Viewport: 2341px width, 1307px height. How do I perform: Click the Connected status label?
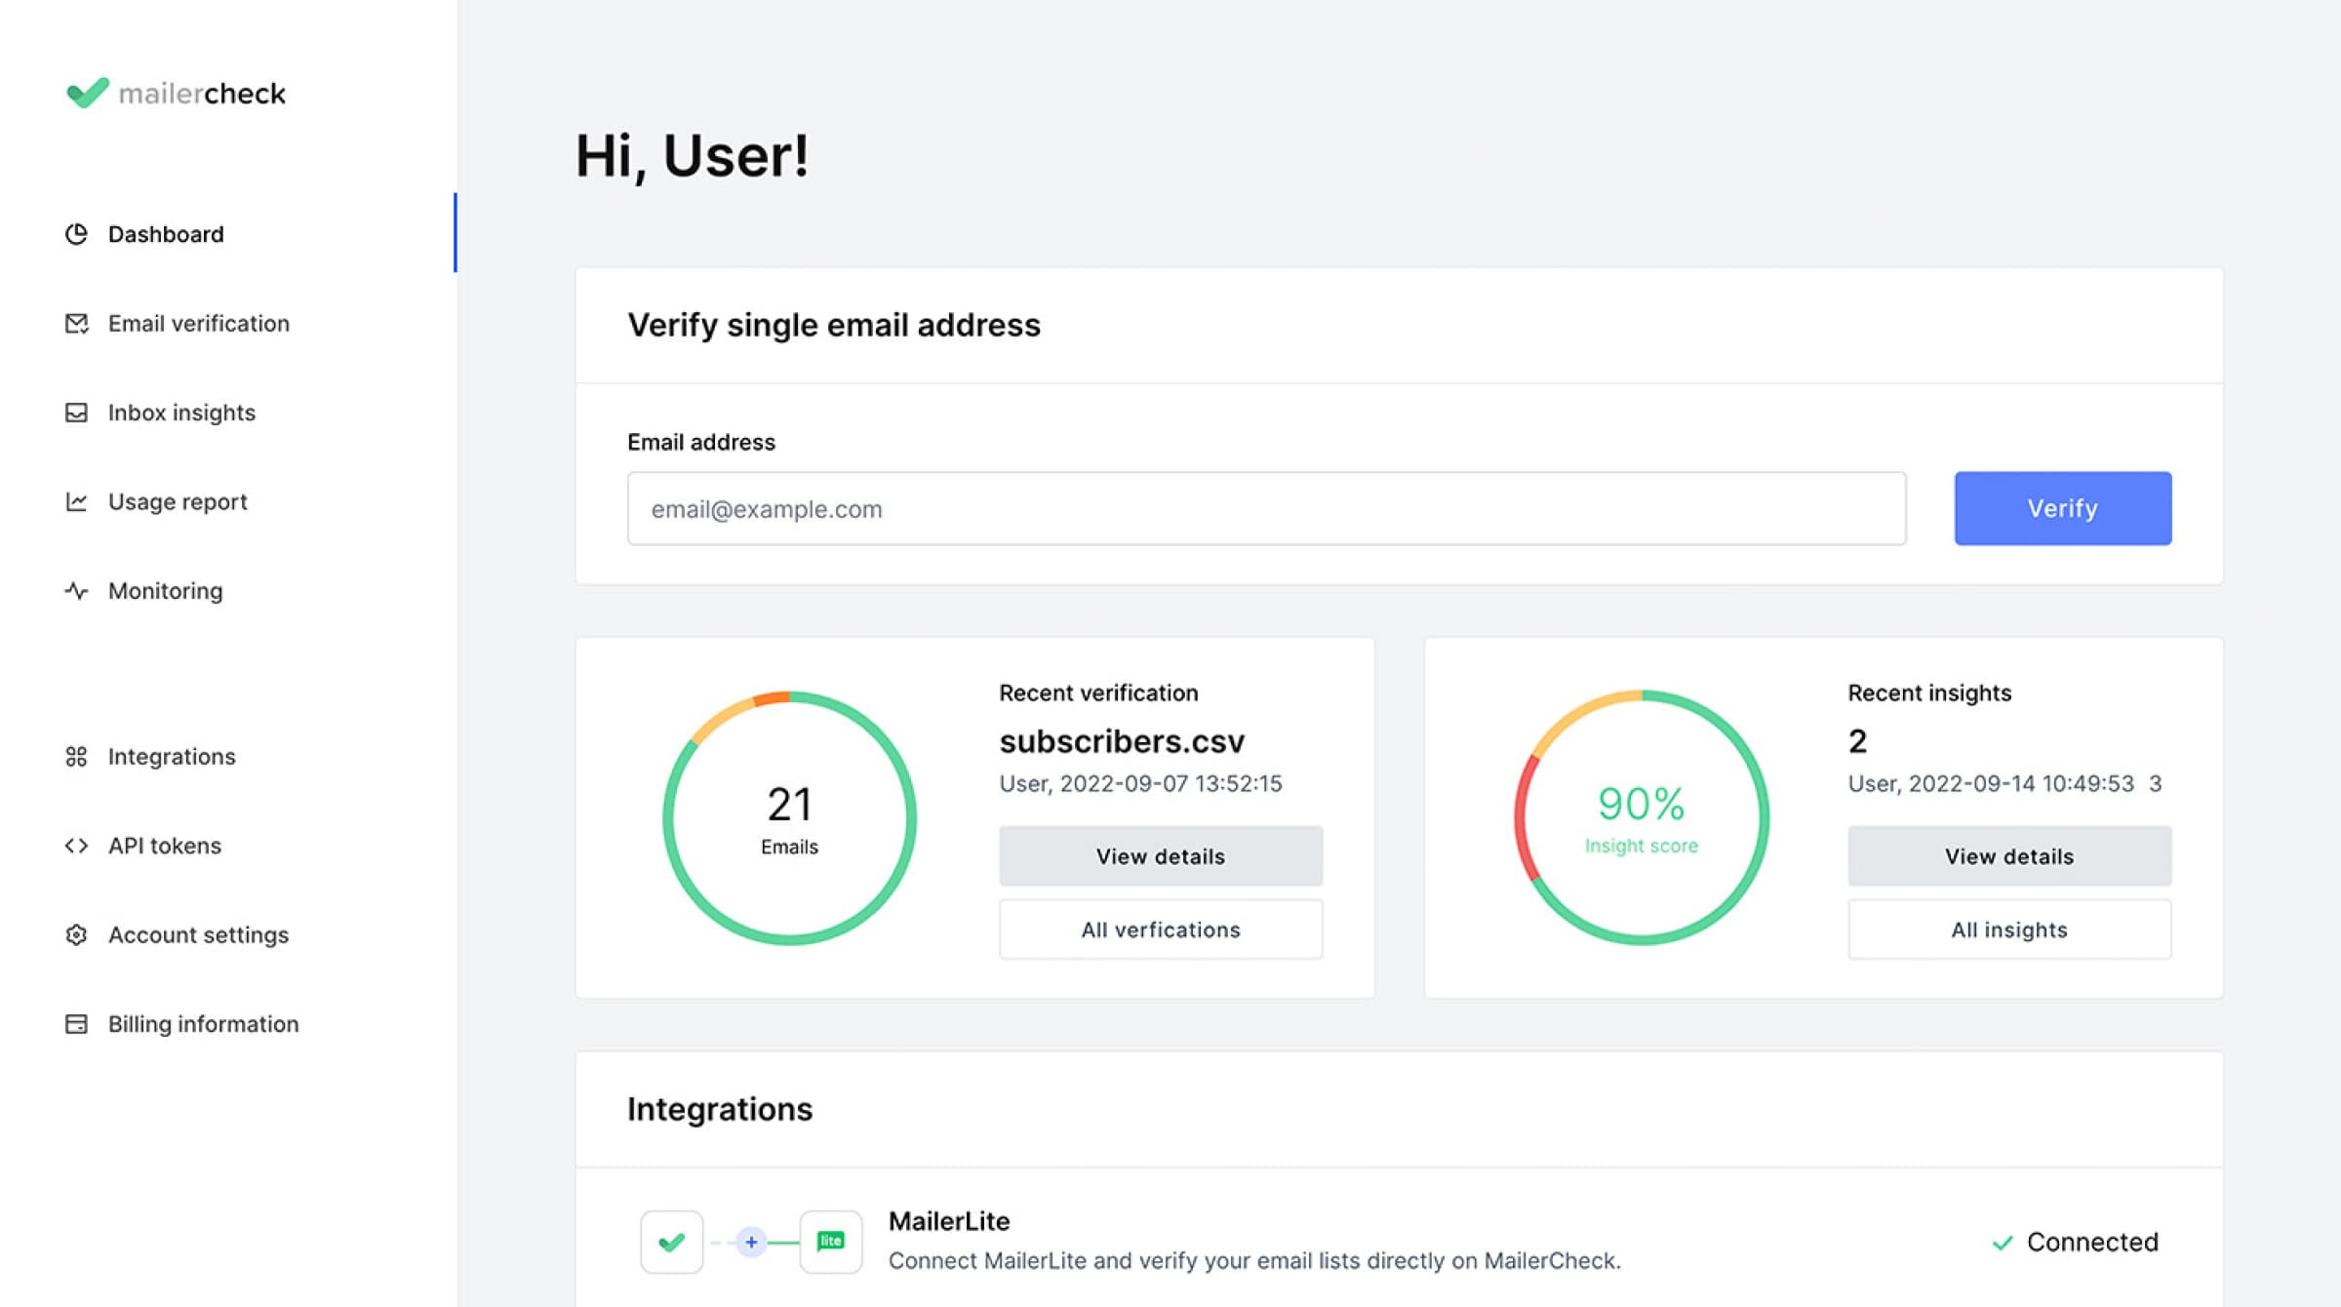pyautogui.click(x=2092, y=1243)
